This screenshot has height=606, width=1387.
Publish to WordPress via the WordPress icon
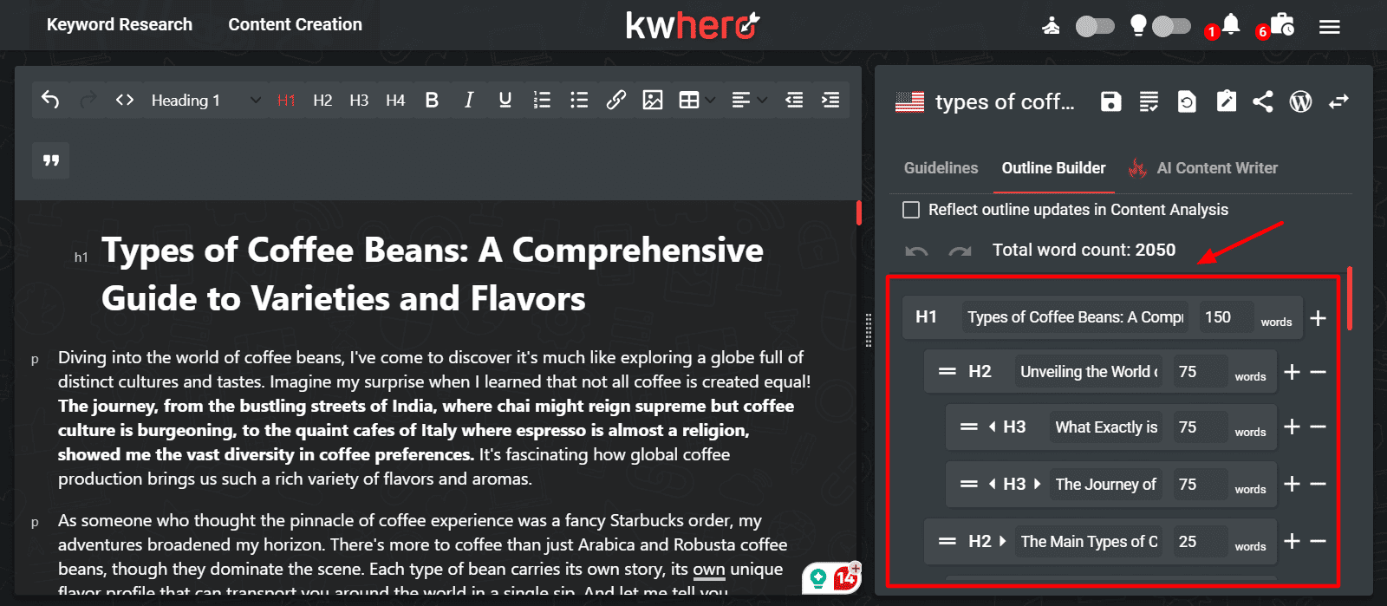tap(1300, 102)
